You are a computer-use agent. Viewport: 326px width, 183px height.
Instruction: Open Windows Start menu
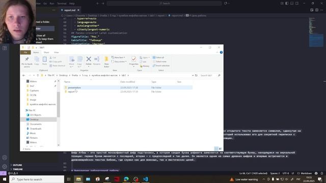click(5, 179)
